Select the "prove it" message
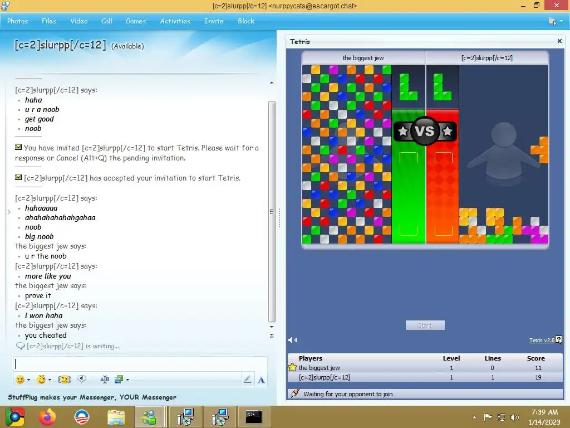570x428 pixels. click(38, 296)
